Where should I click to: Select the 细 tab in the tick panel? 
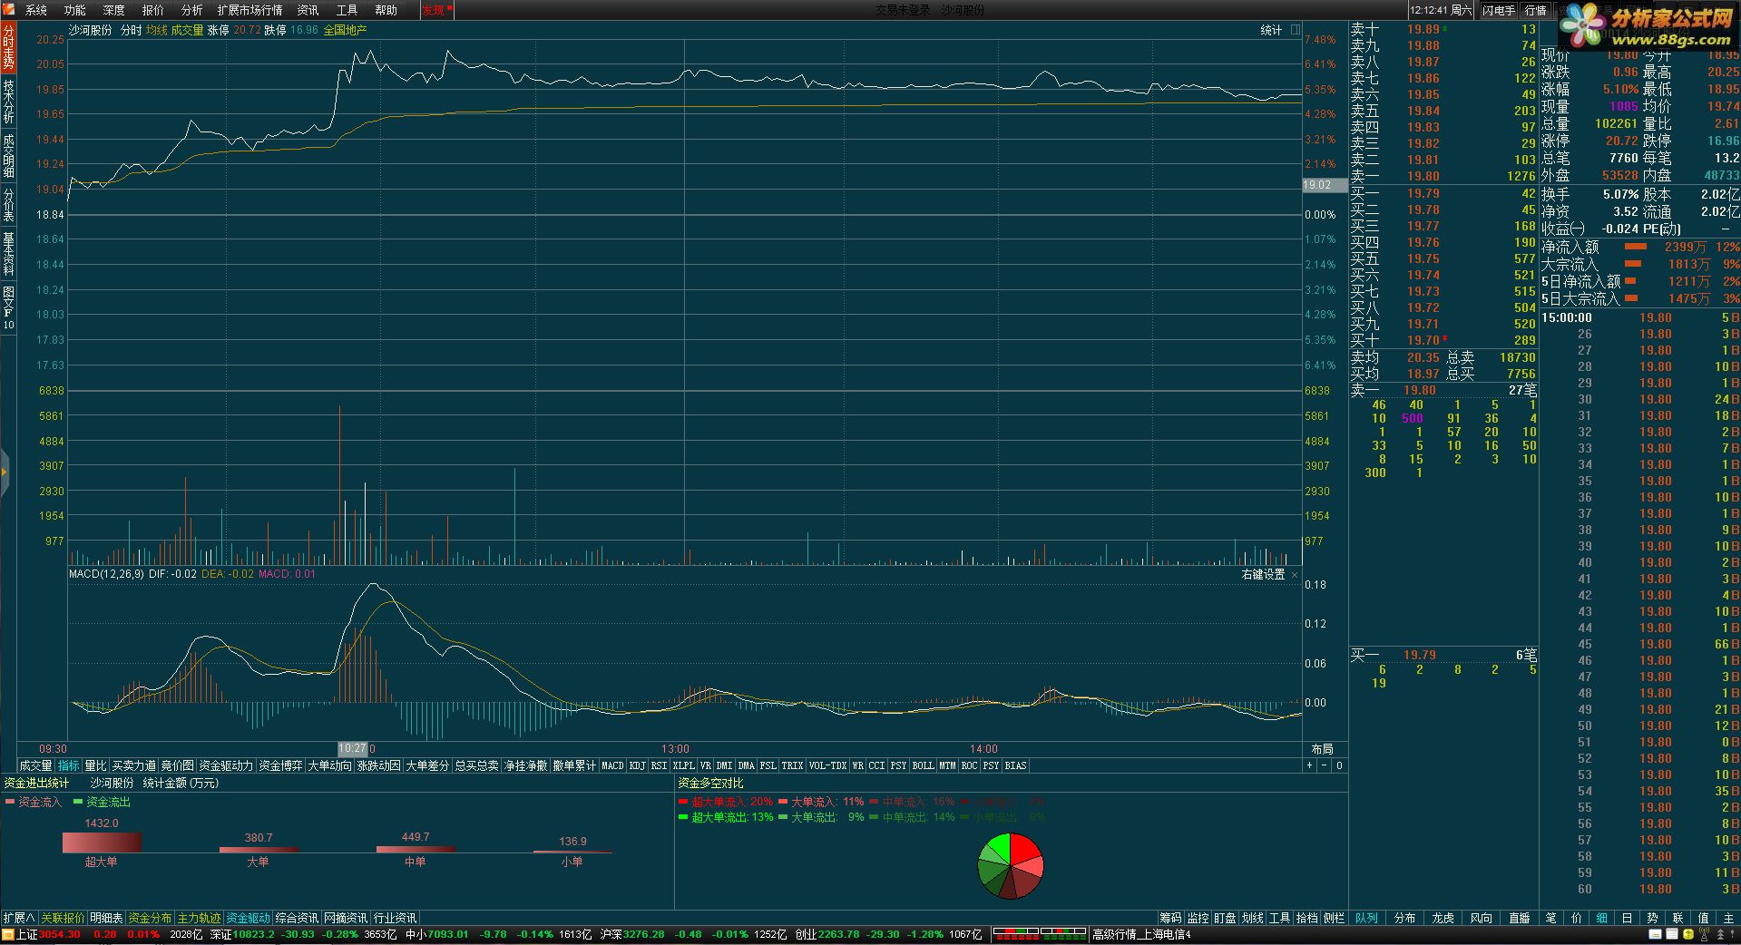point(1601,918)
